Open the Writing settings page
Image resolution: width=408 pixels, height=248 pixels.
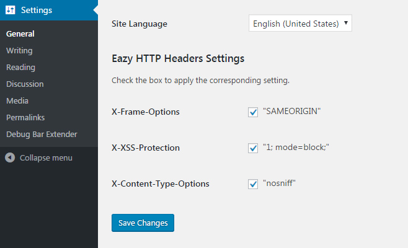point(19,50)
